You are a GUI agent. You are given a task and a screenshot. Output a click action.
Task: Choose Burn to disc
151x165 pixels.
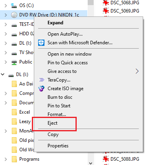60,97
